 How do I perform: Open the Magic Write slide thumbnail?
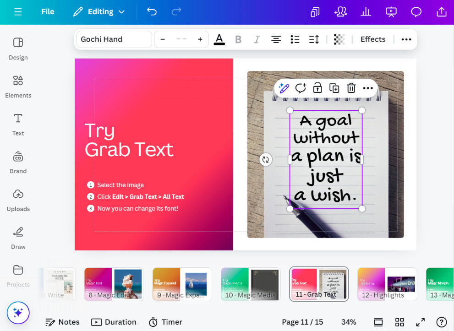click(x=57, y=284)
